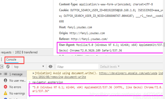Clear the console with the ban icon
This screenshot has height=99, width=165.
(8, 66)
